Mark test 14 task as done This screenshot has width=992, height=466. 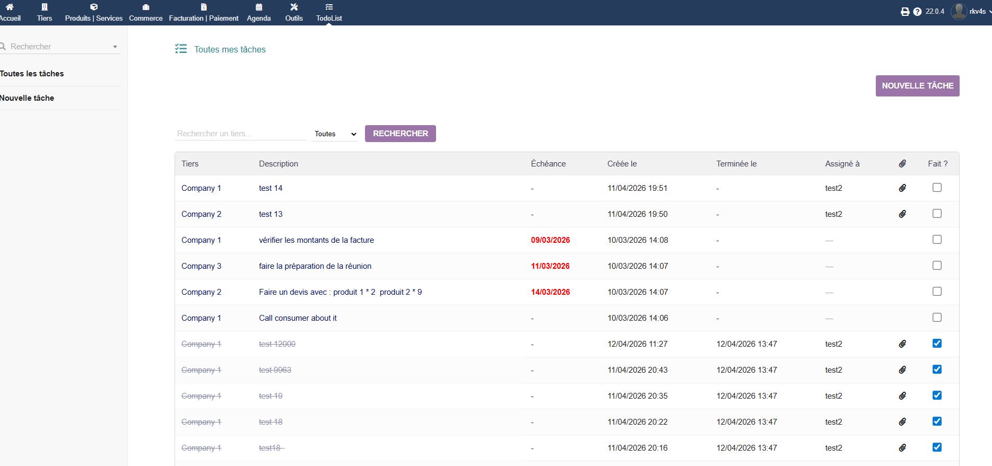point(937,188)
